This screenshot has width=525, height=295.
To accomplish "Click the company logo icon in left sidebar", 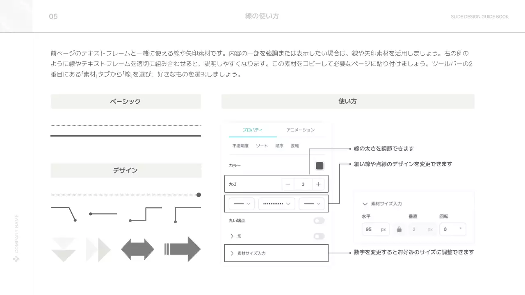I will (16, 259).
